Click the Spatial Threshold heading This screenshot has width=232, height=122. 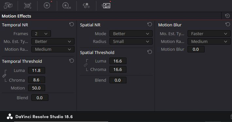point(97,52)
